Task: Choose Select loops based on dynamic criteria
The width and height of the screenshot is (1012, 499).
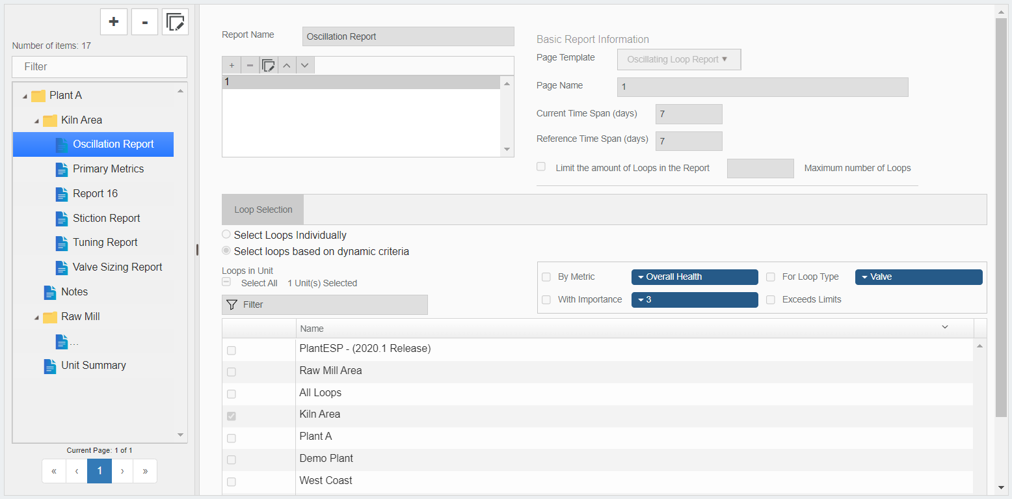Action: tap(226, 250)
